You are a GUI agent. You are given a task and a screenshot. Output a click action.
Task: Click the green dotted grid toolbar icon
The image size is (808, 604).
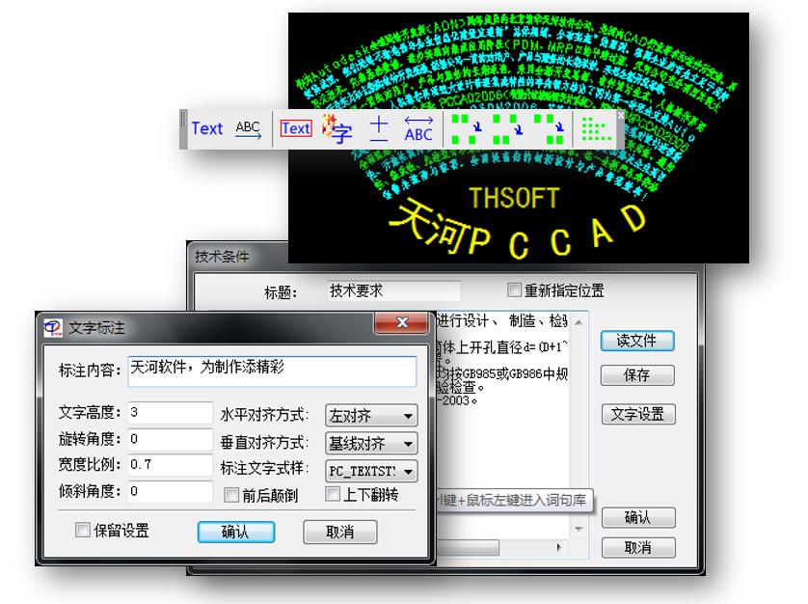(594, 128)
